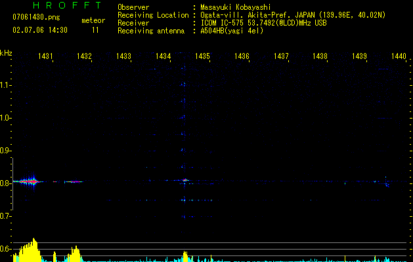Click the 1433 time axis marker

click(x=123, y=56)
